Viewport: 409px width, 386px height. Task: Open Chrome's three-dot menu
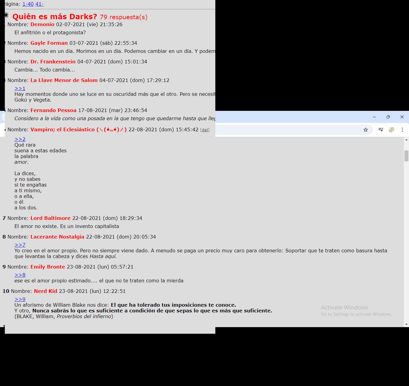point(402,130)
